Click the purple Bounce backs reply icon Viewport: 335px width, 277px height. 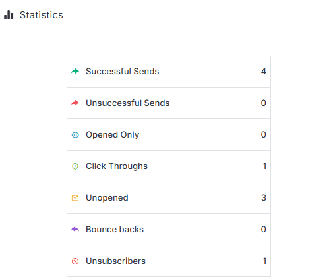[x=75, y=229]
